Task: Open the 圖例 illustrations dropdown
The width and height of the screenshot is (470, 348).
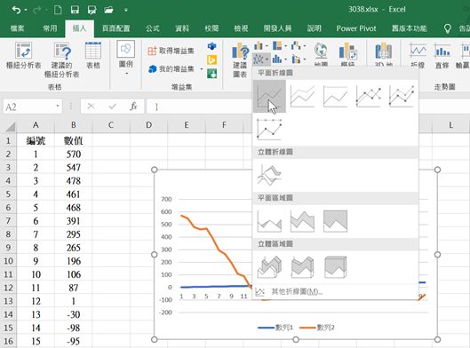Action: pyautogui.click(x=126, y=59)
